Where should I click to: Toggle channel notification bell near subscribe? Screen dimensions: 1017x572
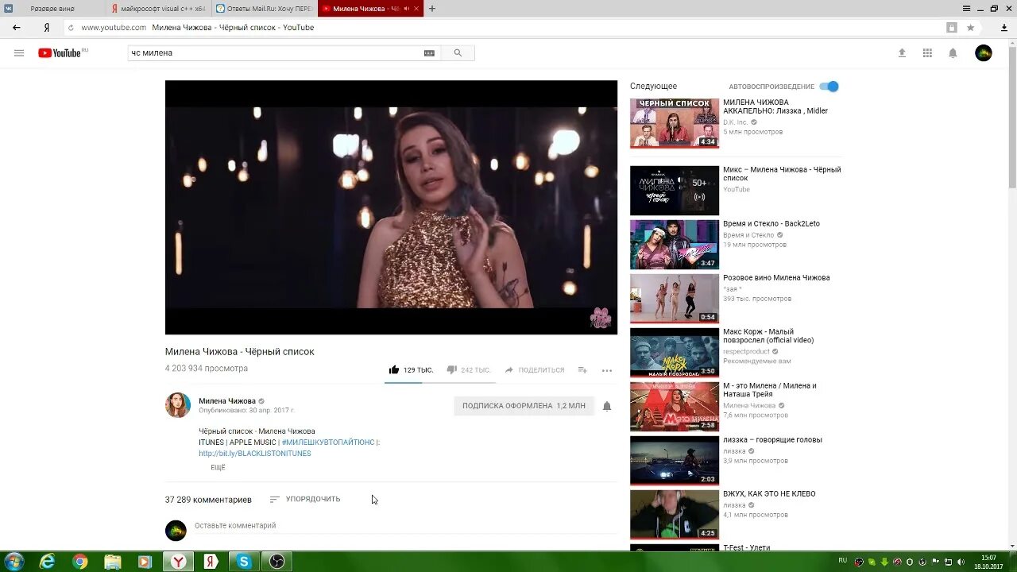607,406
